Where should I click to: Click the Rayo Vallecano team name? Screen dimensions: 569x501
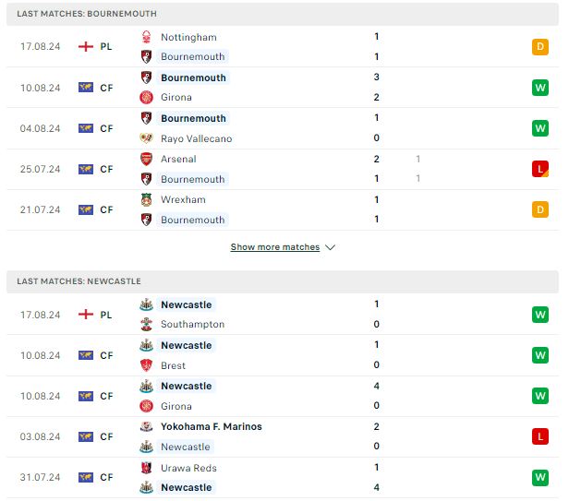pos(197,138)
